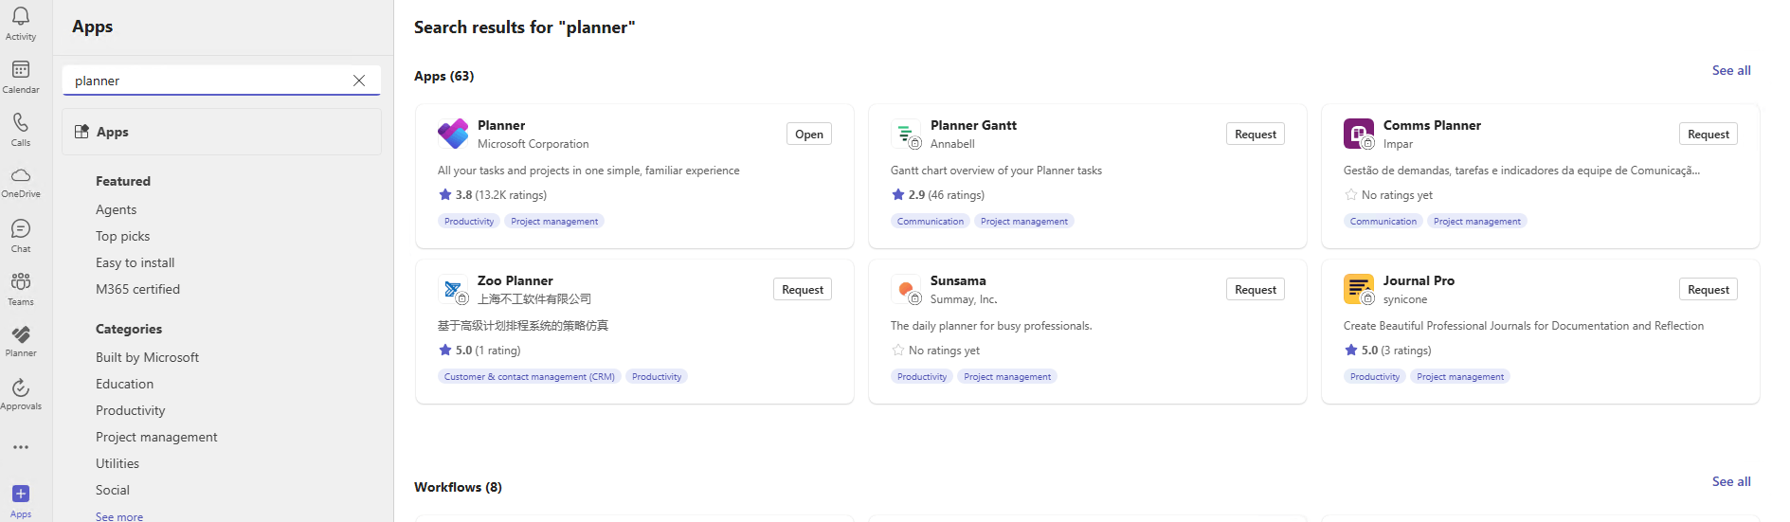Click Customer & contact management (CRM) tag
This screenshot has width=1790, height=522.
pyautogui.click(x=530, y=376)
